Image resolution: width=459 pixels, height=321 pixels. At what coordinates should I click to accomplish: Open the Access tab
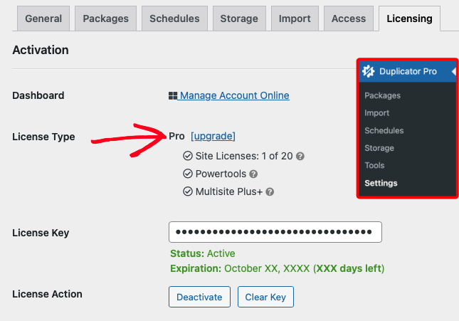coord(349,19)
